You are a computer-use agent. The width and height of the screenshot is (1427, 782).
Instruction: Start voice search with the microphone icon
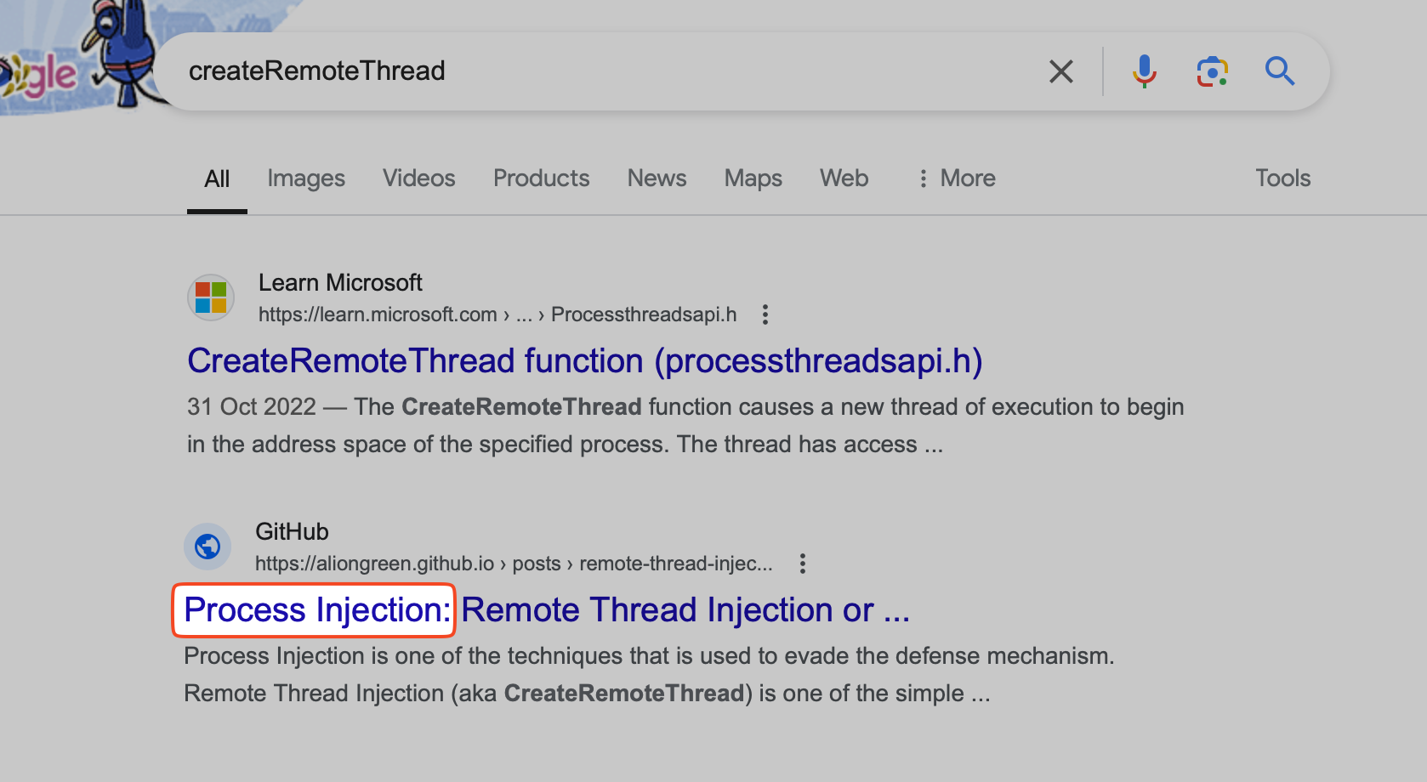(x=1144, y=71)
